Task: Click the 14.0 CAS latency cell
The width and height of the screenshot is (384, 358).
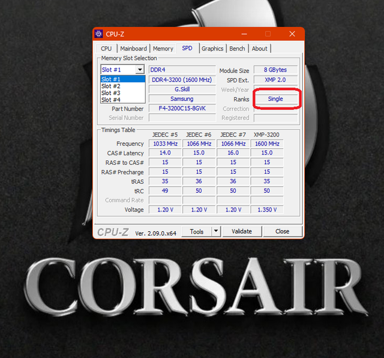Action: point(166,153)
